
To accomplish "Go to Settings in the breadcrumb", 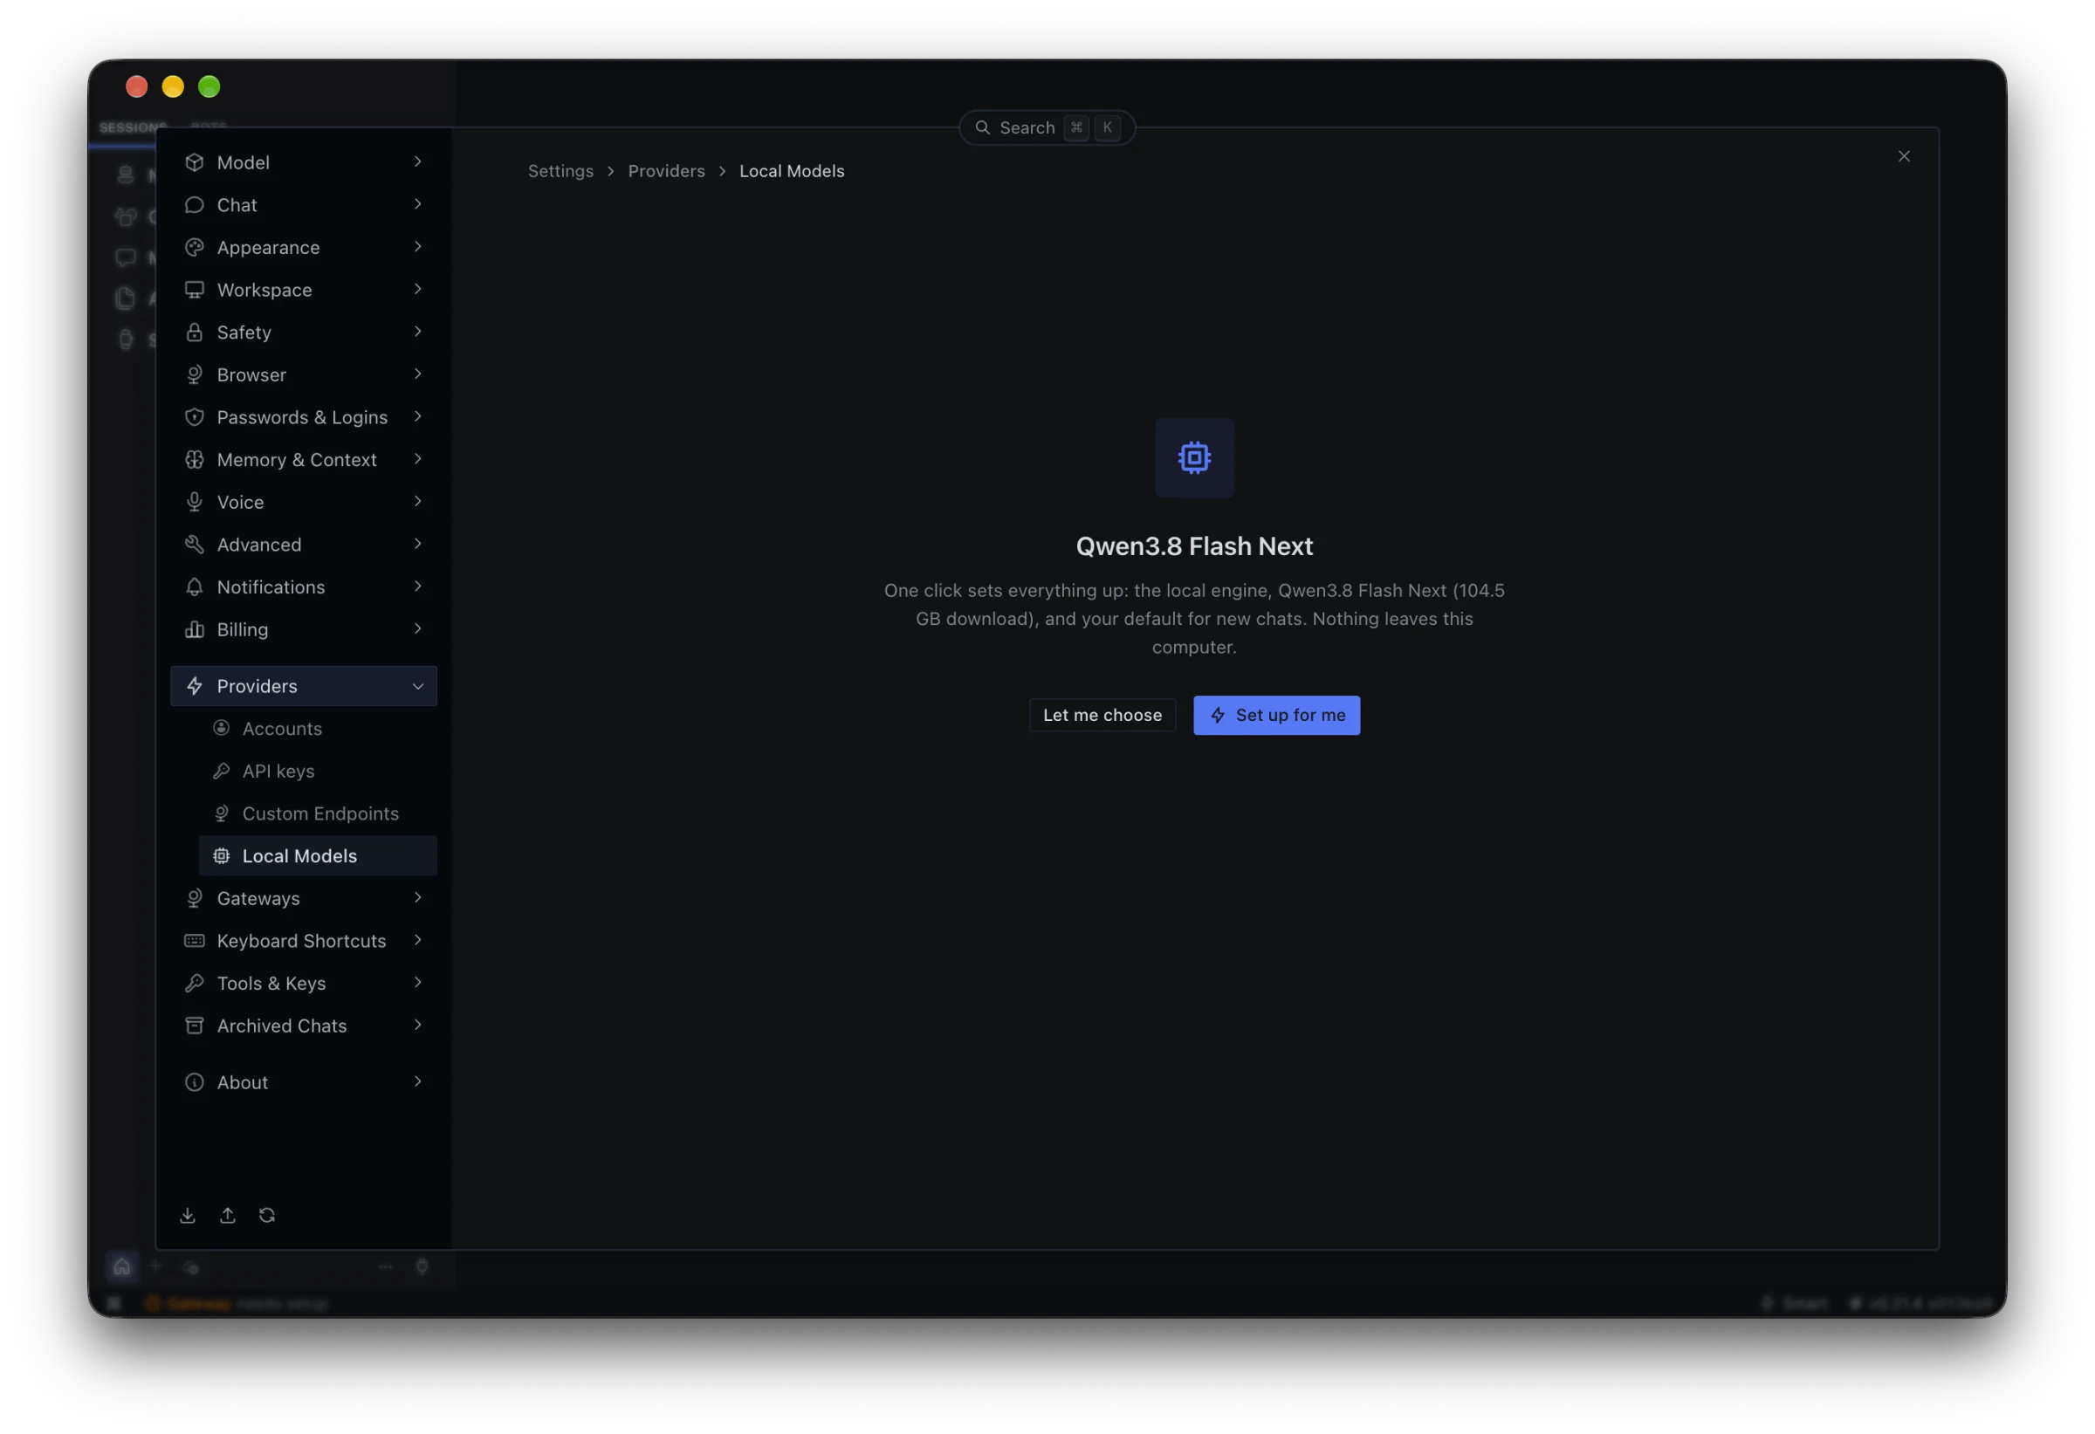I will click(x=560, y=171).
